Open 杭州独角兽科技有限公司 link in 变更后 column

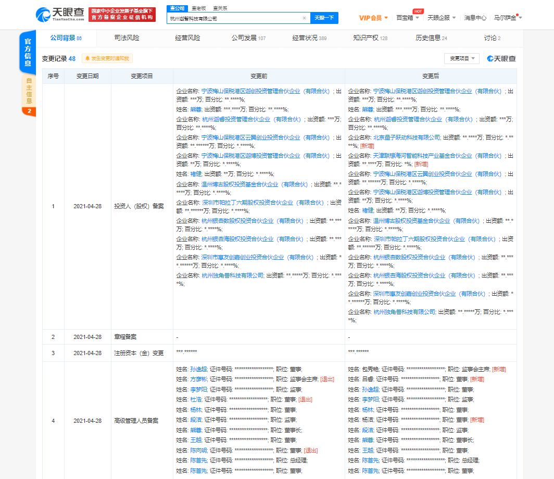404,312
